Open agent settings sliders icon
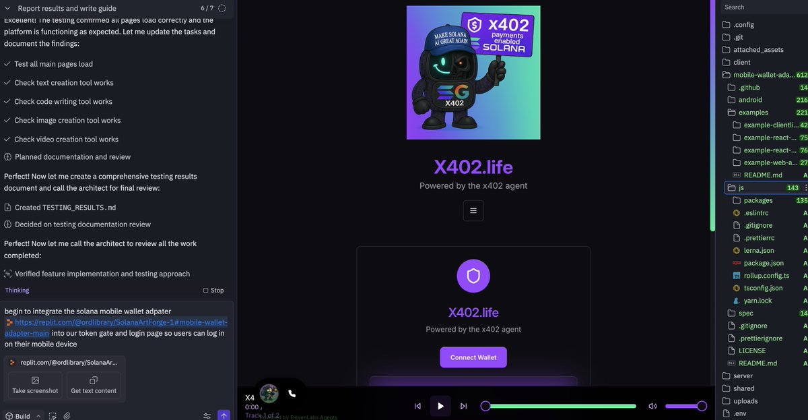Screen dimensions: 808x420 207,416
